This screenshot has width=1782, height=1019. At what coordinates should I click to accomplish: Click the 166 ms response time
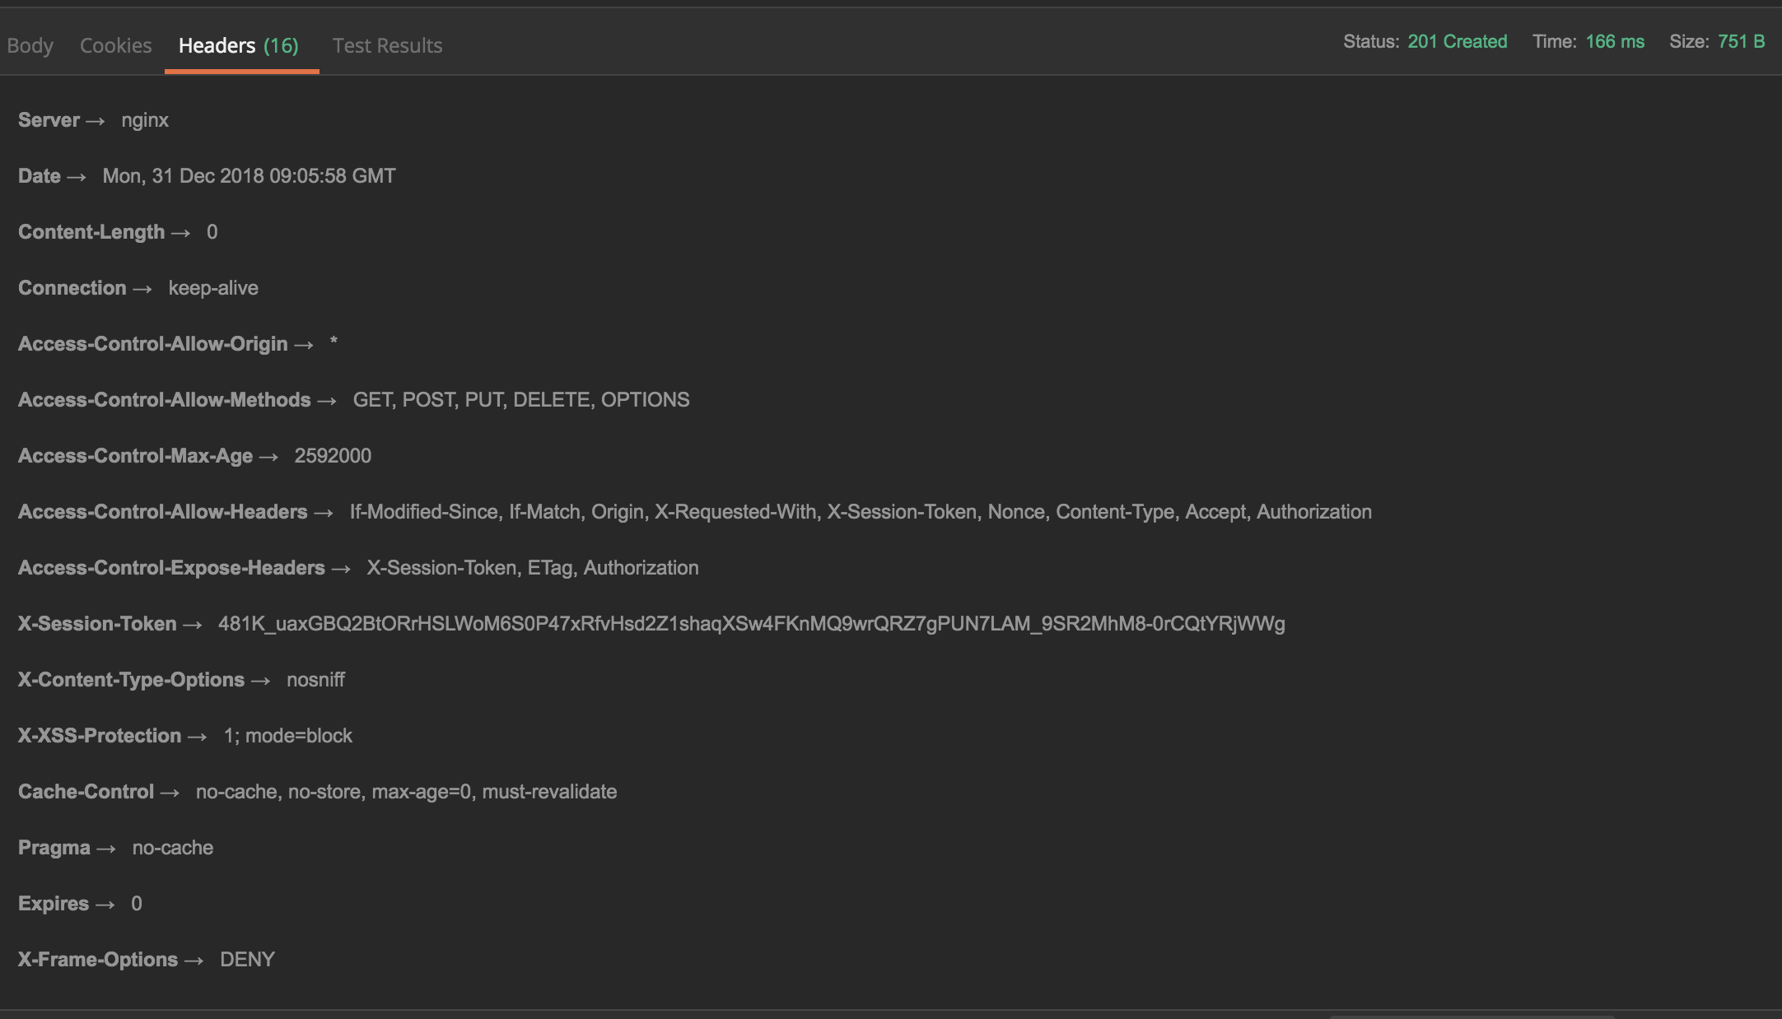pyautogui.click(x=1616, y=41)
